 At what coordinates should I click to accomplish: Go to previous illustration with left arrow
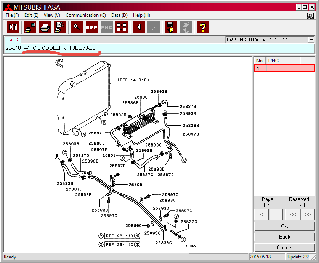139,27
